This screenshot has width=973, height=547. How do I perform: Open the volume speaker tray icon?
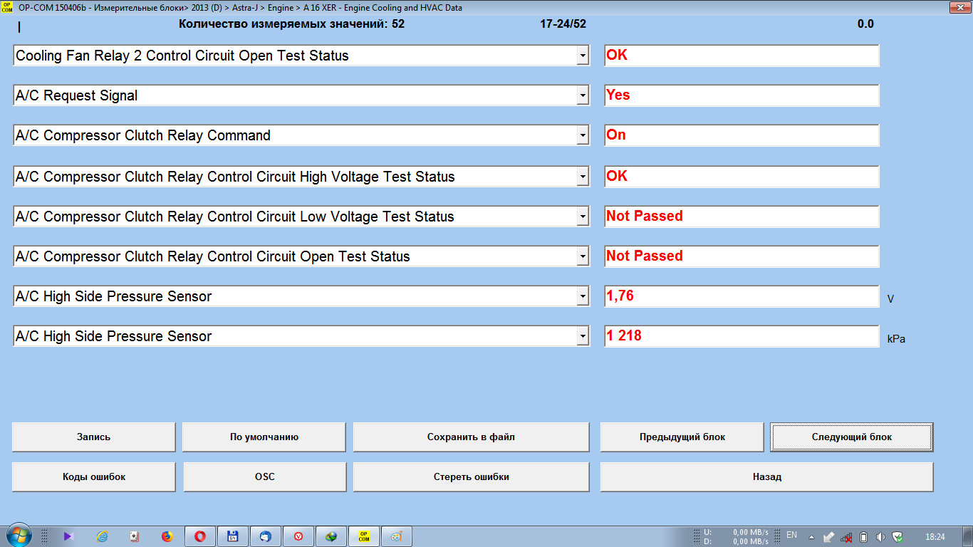(x=880, y=536)
